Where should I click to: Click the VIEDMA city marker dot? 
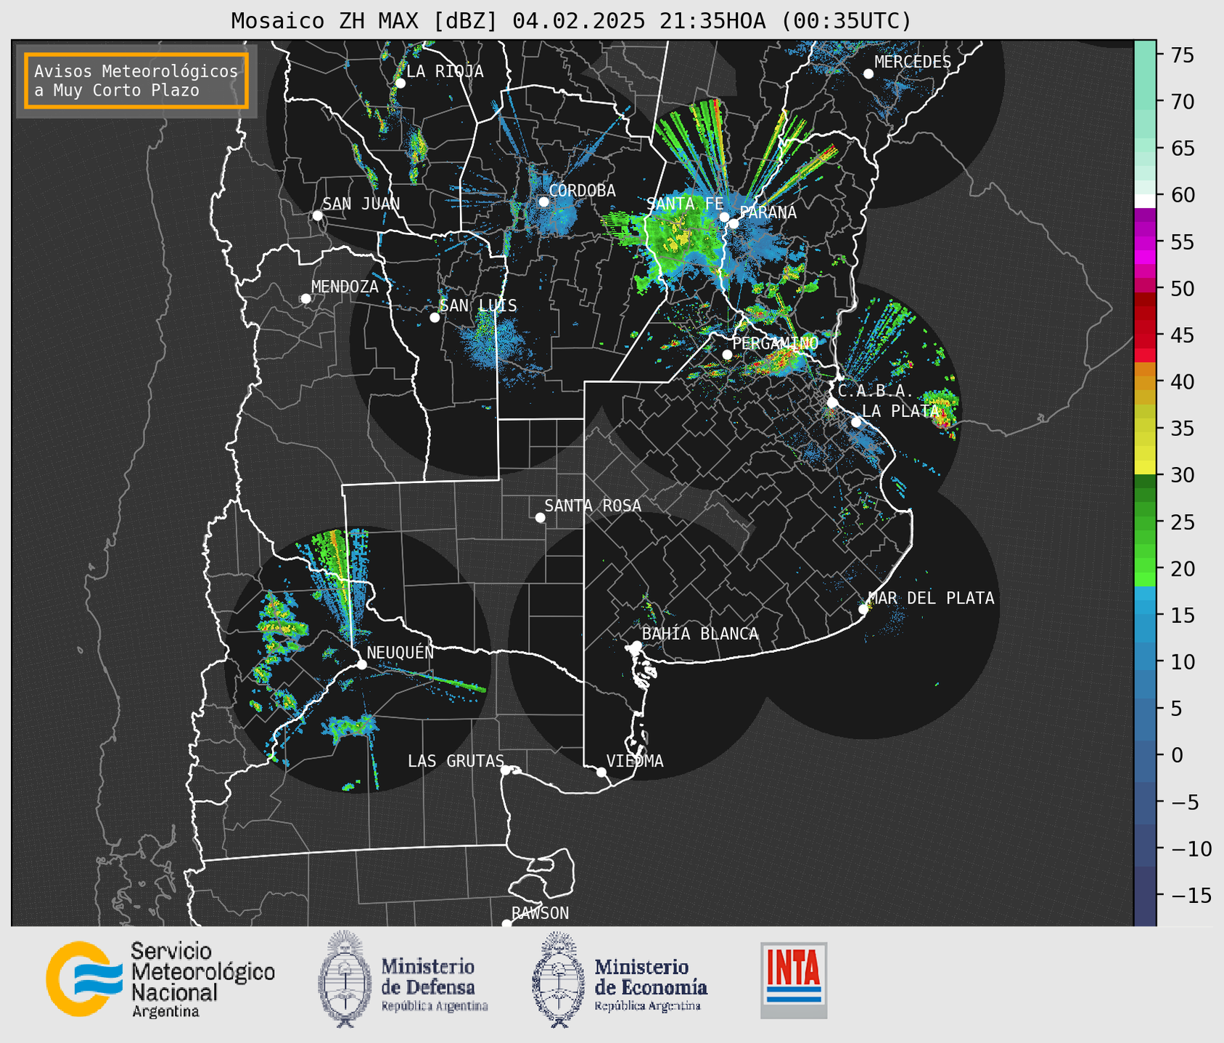601,772
